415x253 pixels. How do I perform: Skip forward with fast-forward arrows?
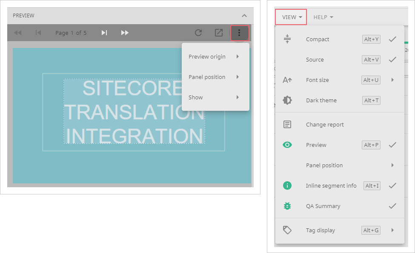tap(125, 33)
